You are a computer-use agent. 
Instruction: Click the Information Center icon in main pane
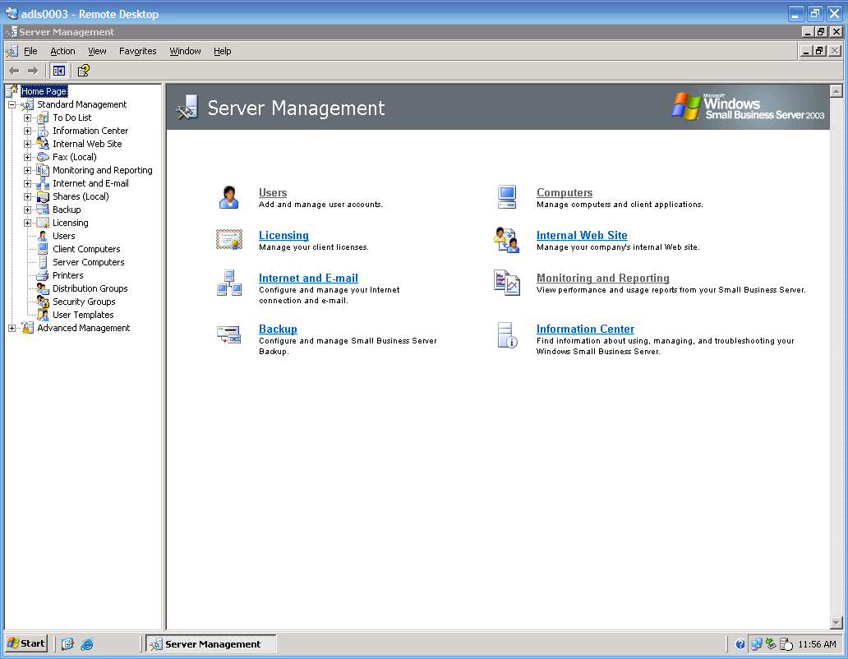tap(506, 334)
